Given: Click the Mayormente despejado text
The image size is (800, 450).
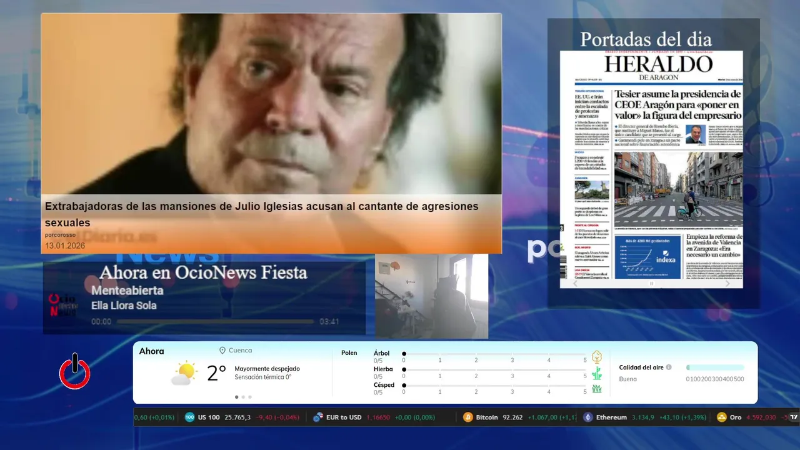Looking at the screenshot, I should point(267,369).
